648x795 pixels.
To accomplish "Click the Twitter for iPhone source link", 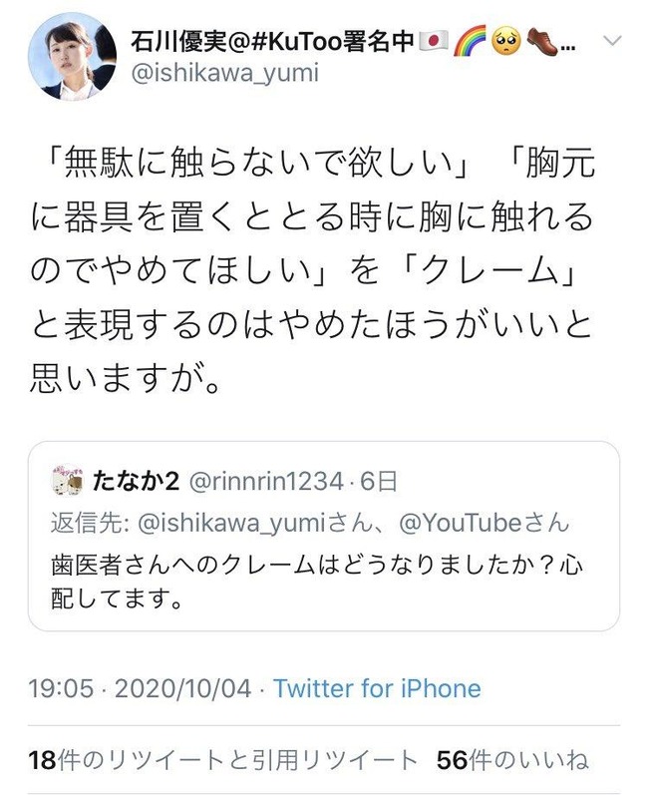I will tap(377, 688).
